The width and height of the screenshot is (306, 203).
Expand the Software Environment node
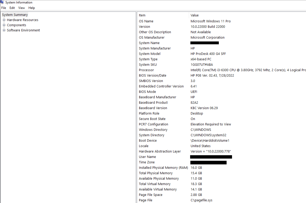point(4,30)
